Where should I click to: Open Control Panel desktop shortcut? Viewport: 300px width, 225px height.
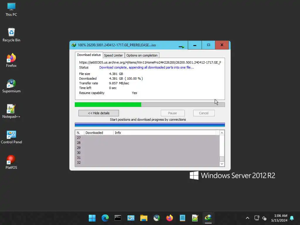point(11,137)
